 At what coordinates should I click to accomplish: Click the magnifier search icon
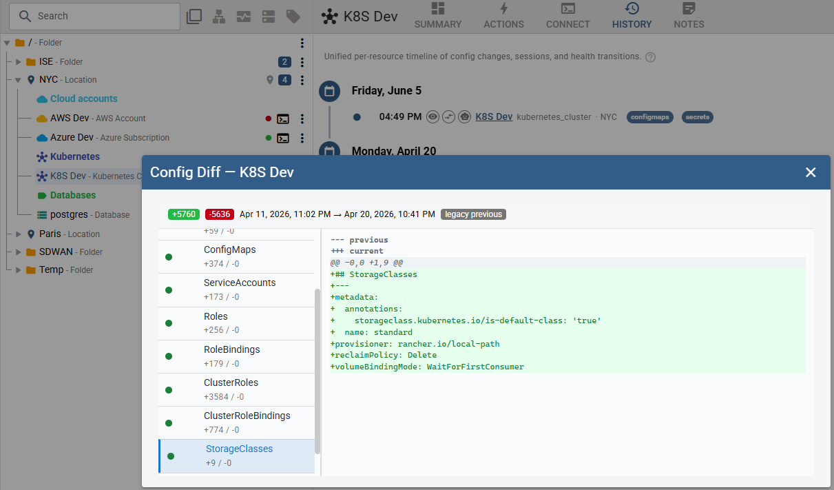coord(25,16)
